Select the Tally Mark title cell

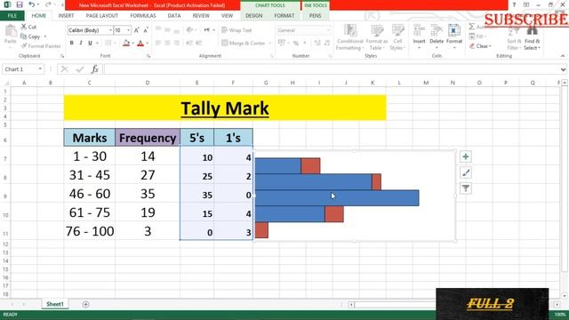tap(225, 108)
